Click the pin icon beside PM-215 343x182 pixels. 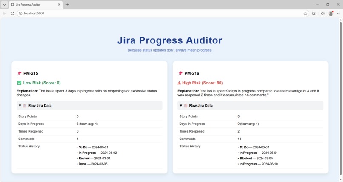(19, 73)
